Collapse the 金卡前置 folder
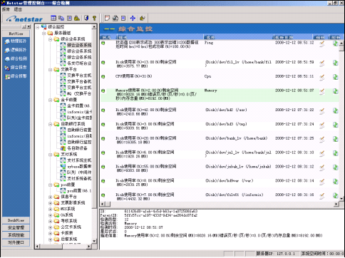The width and height of the screenshot is (345, 258). 50,100
